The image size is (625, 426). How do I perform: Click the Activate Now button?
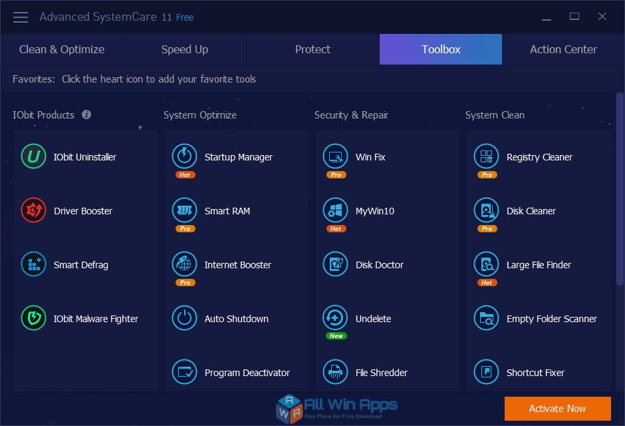558,409
